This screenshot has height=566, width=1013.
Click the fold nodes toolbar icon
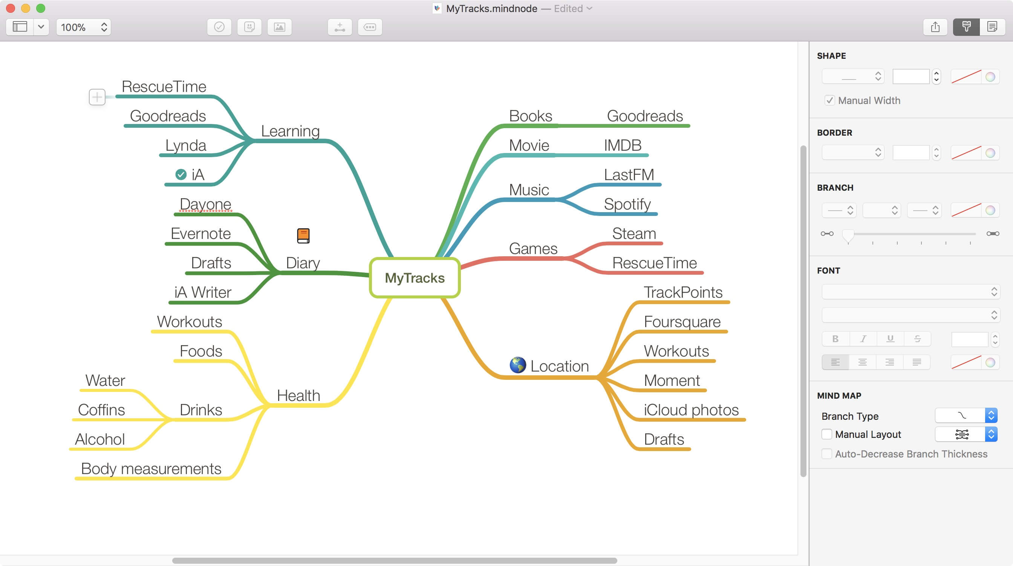click(370, 27)
